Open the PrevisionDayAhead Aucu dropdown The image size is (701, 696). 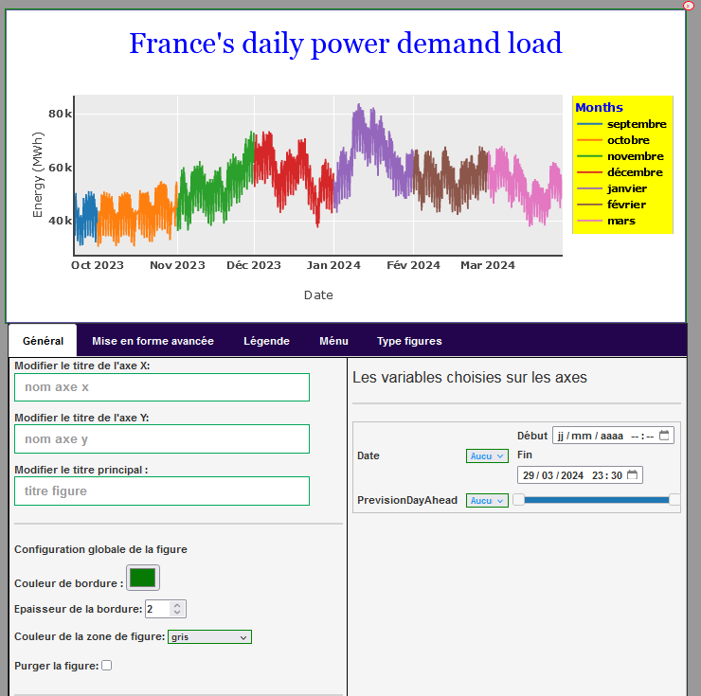(x=487, y=500)
